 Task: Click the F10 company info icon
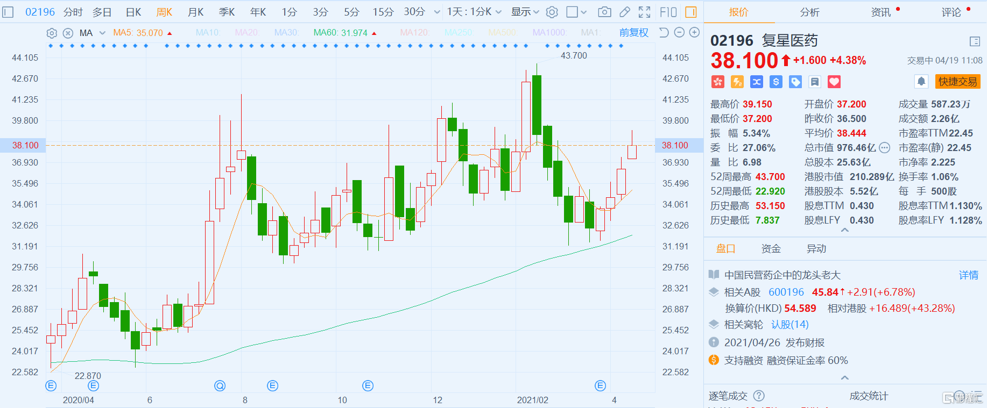pos(668,12)
